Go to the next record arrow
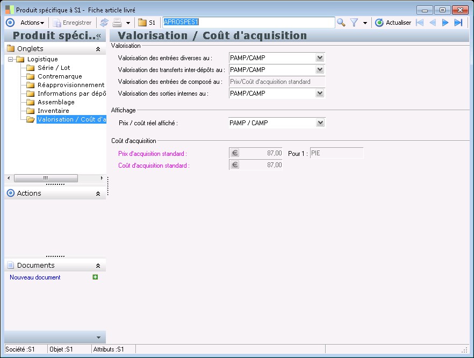The image size is (474, 358). [x=445, y=23]
